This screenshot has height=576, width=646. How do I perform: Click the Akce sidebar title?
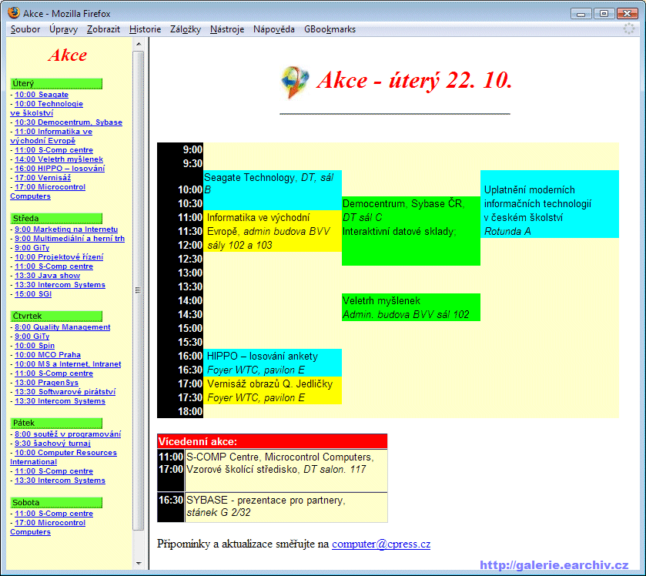point(68,55)
